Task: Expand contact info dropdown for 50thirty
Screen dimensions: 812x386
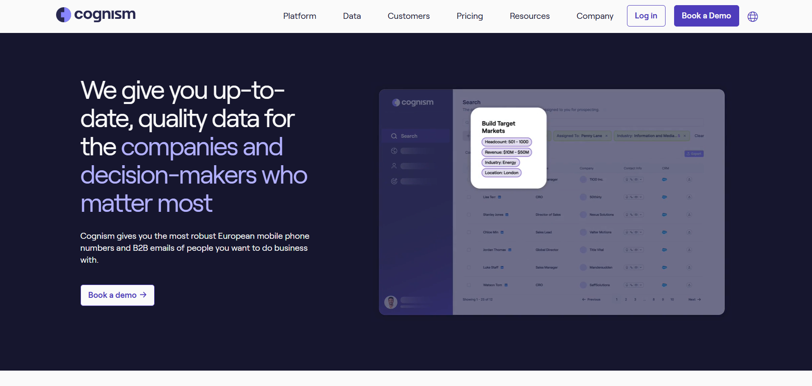Action: 641,197
